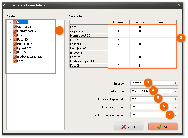The image size is (188, 138).
Task: Select Express cell for Post IS
Action: (119, 66)
